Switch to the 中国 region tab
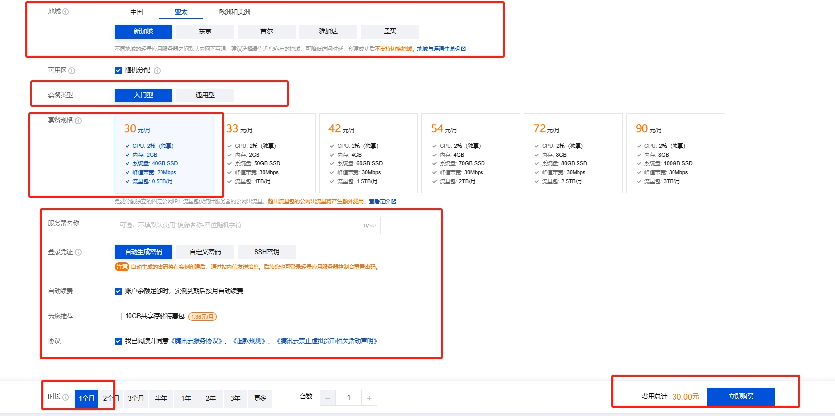Screen dimensions: 835x416 [x=137, y=12]
